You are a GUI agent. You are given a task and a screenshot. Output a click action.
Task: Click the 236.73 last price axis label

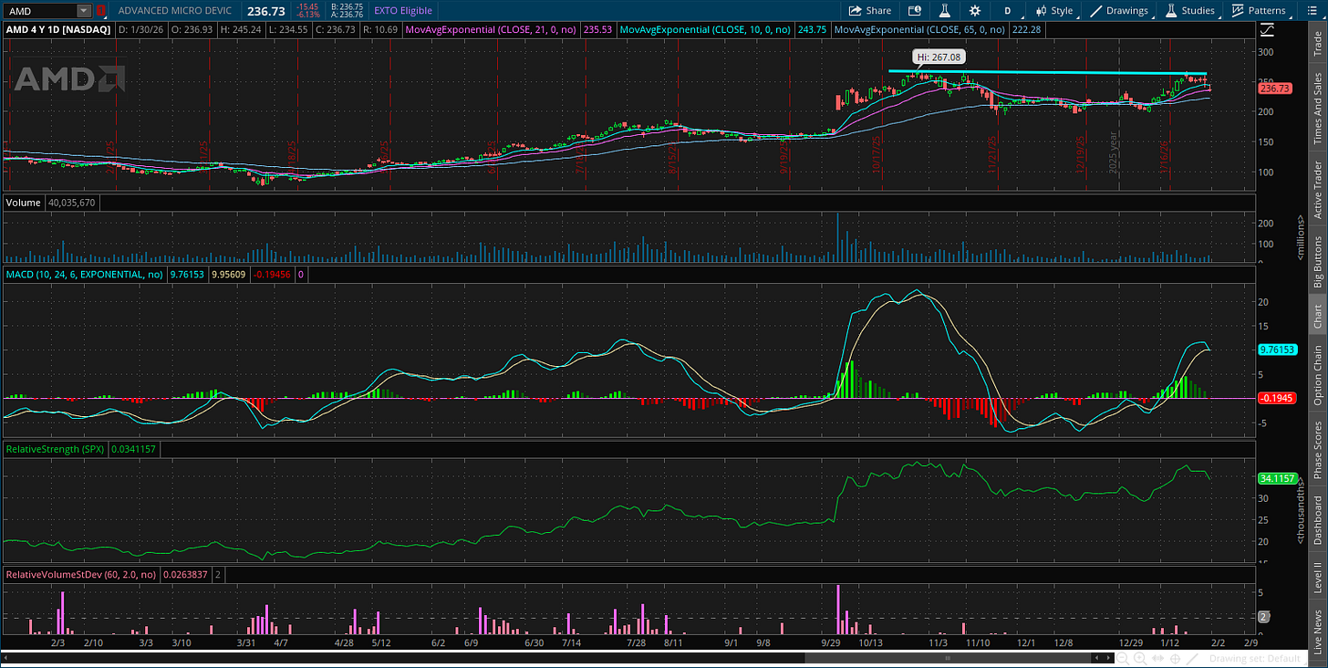tap(1274, 89)
